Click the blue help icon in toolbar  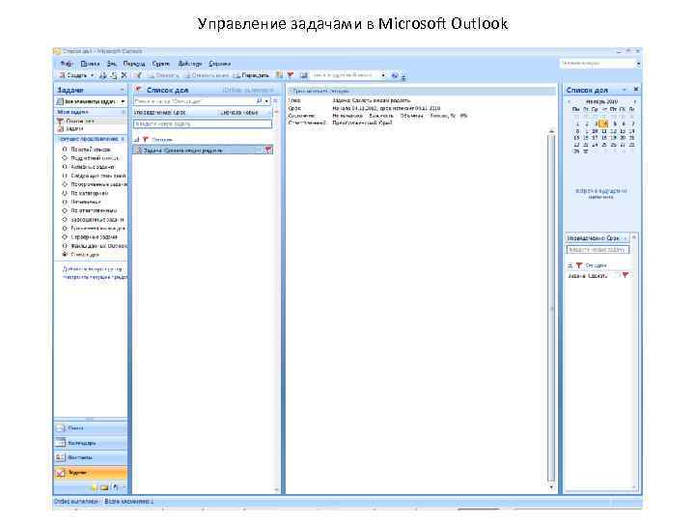(395, 76)
